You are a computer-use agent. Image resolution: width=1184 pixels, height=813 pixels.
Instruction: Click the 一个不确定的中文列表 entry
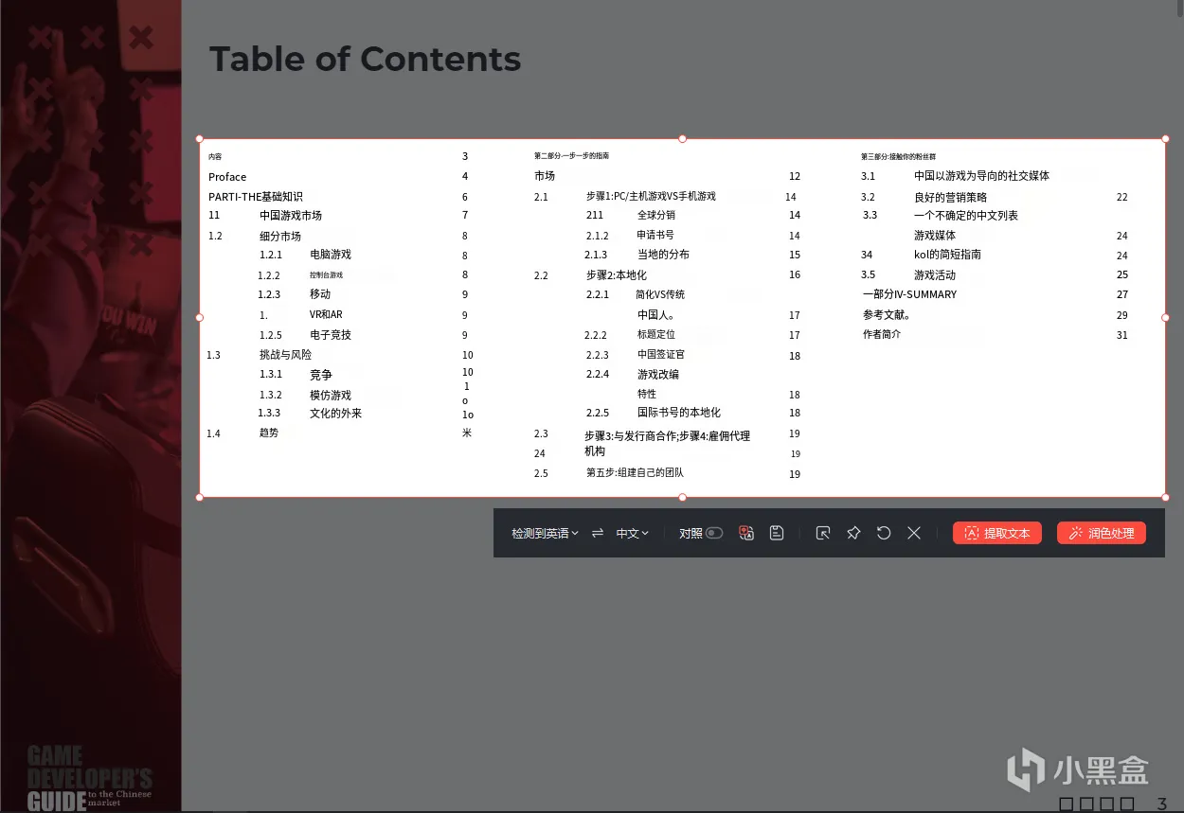click(x=966, y=216)
